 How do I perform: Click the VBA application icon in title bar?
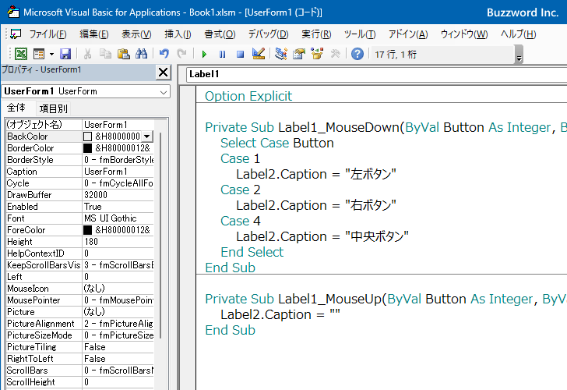click(13, 12)
